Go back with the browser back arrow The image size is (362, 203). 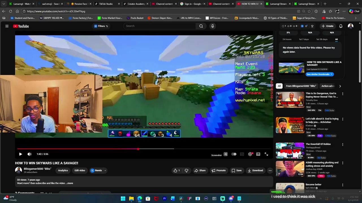tap(4, 11)
